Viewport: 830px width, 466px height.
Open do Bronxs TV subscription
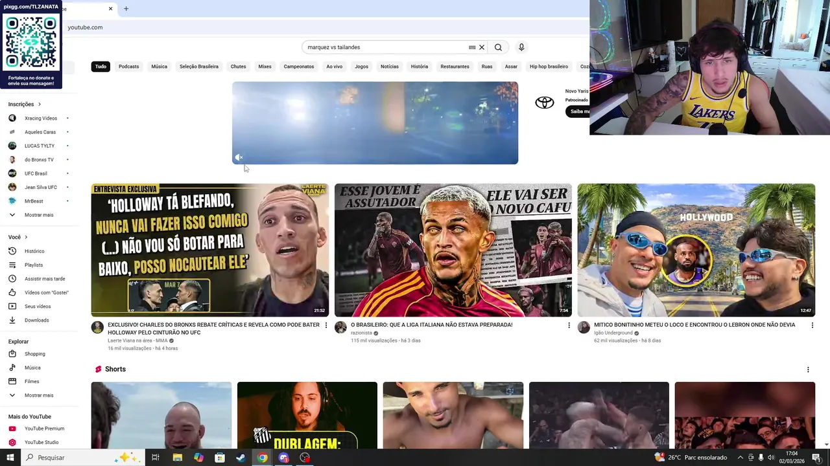(x=38, y=160)
